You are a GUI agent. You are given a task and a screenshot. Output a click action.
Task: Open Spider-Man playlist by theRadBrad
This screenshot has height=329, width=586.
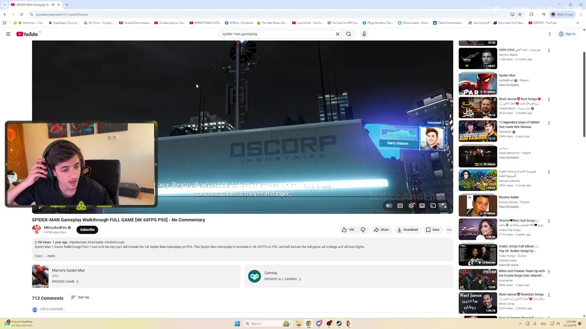point(507,75)
